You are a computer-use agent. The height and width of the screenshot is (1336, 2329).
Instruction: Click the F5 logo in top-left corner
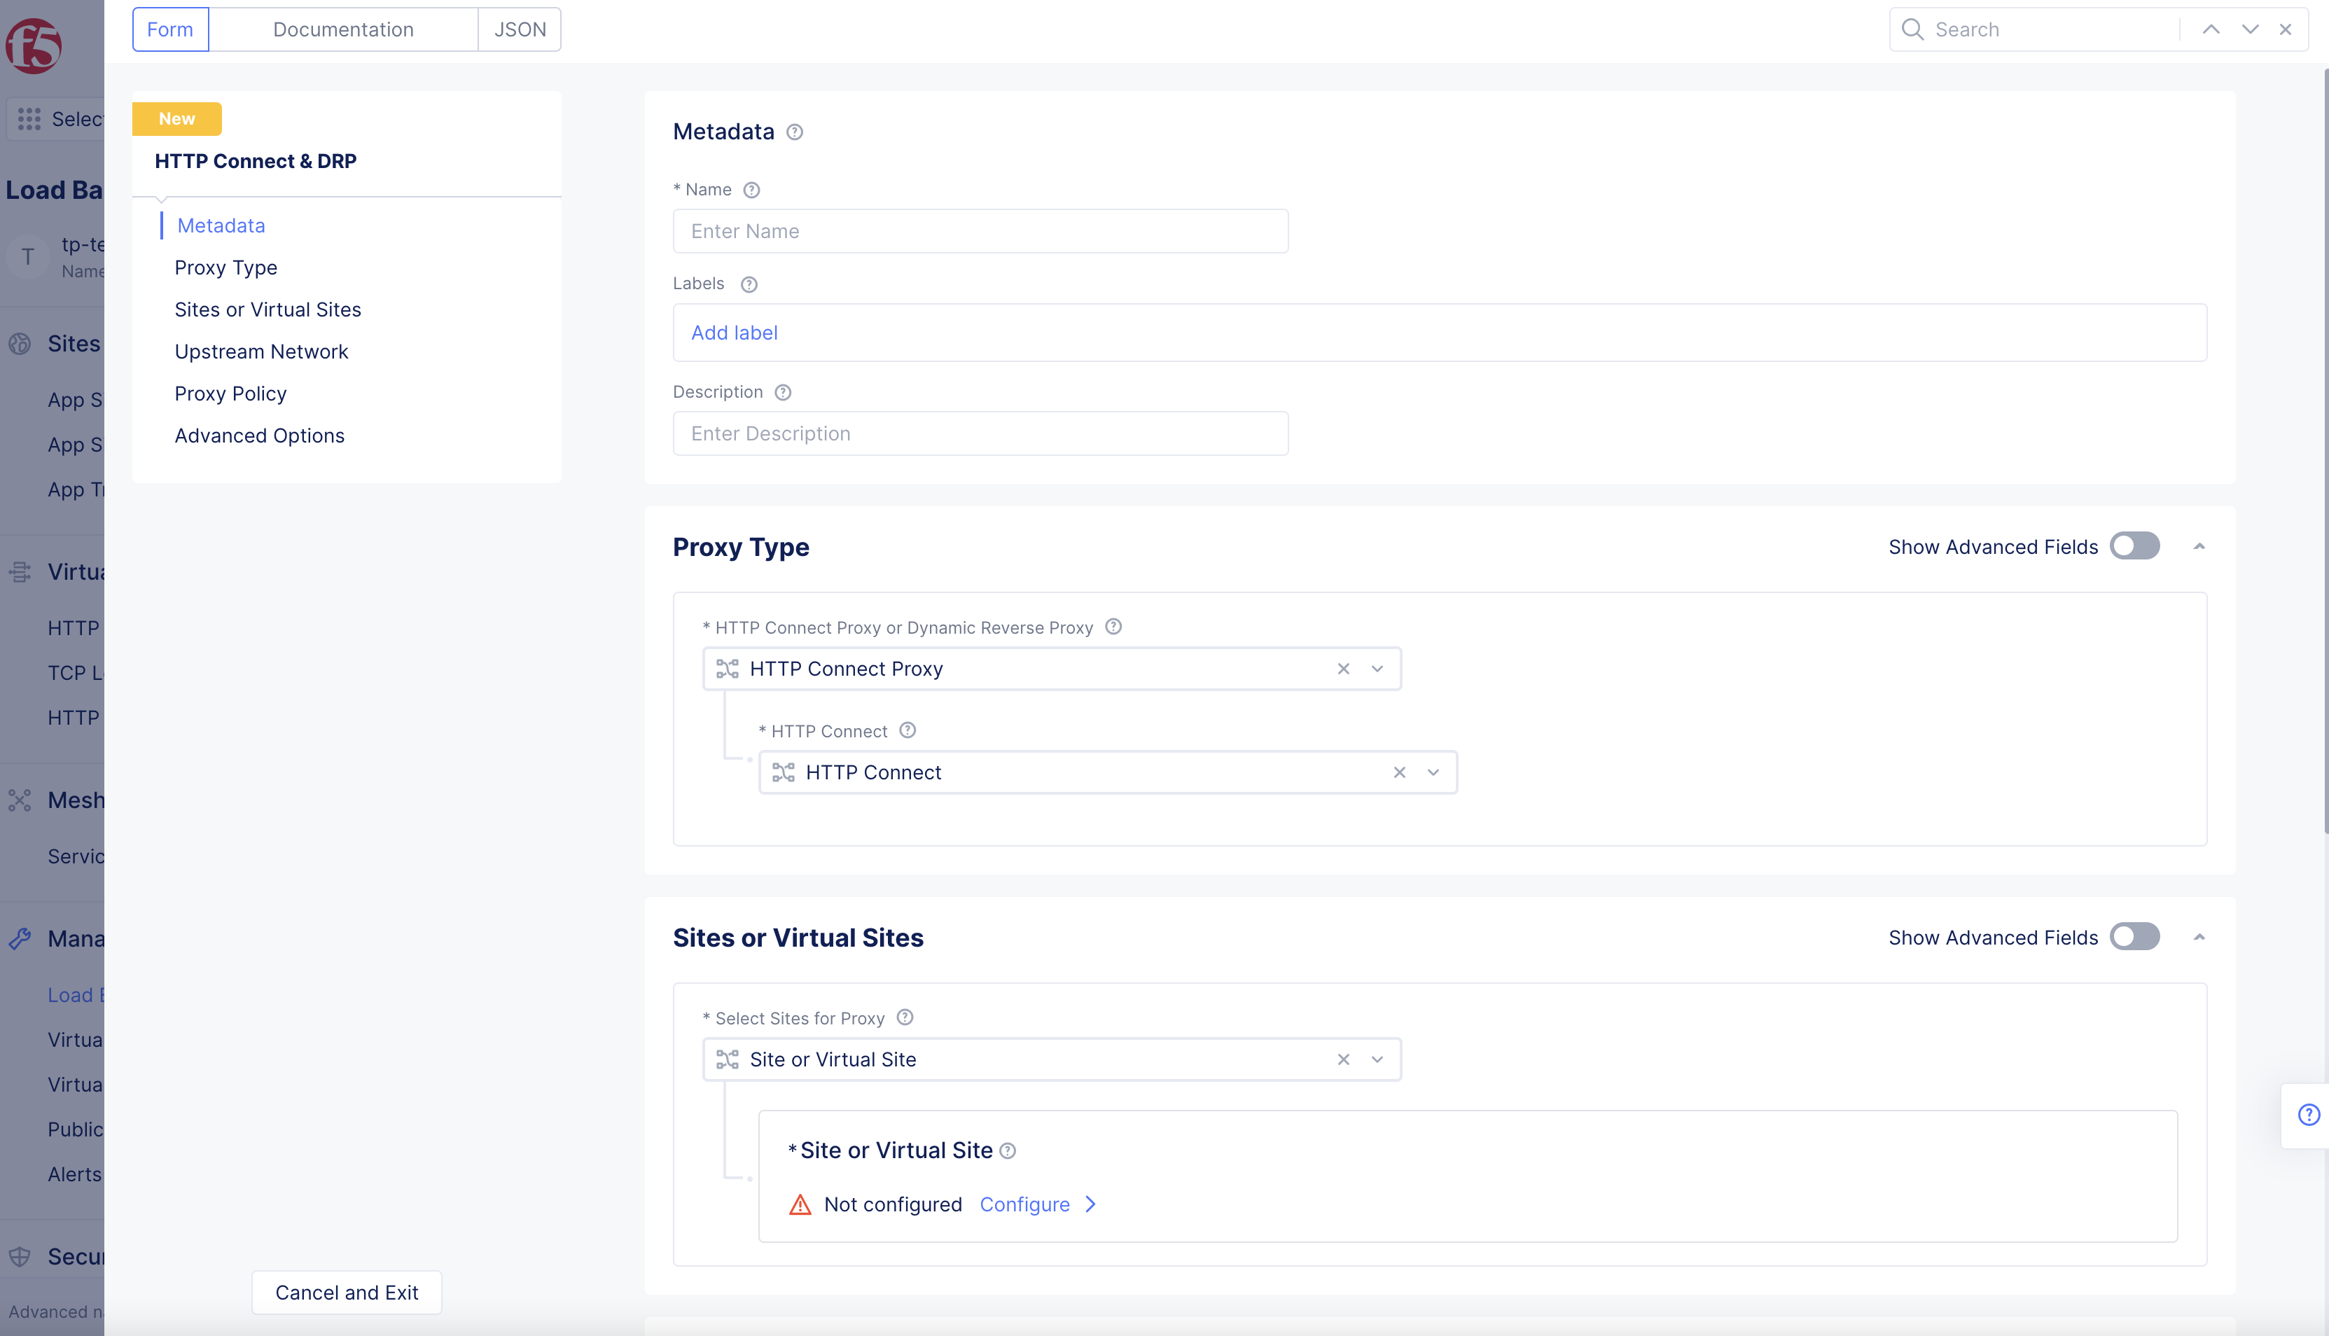(x=34, y=45)
